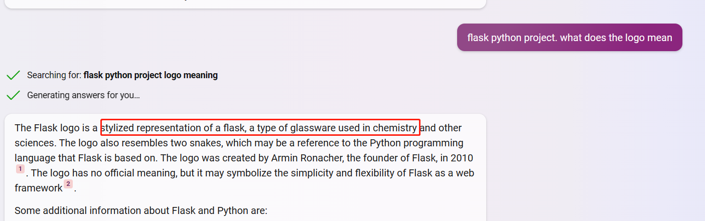Click the bold search query text

coord(151,75)
